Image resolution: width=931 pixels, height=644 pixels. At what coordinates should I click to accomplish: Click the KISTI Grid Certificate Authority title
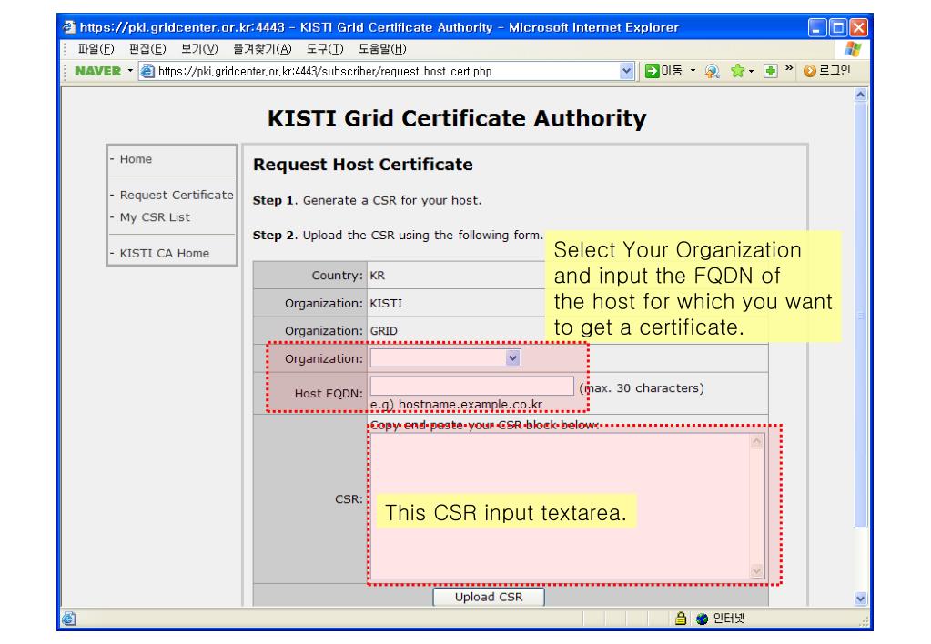(x=457, y=118)
